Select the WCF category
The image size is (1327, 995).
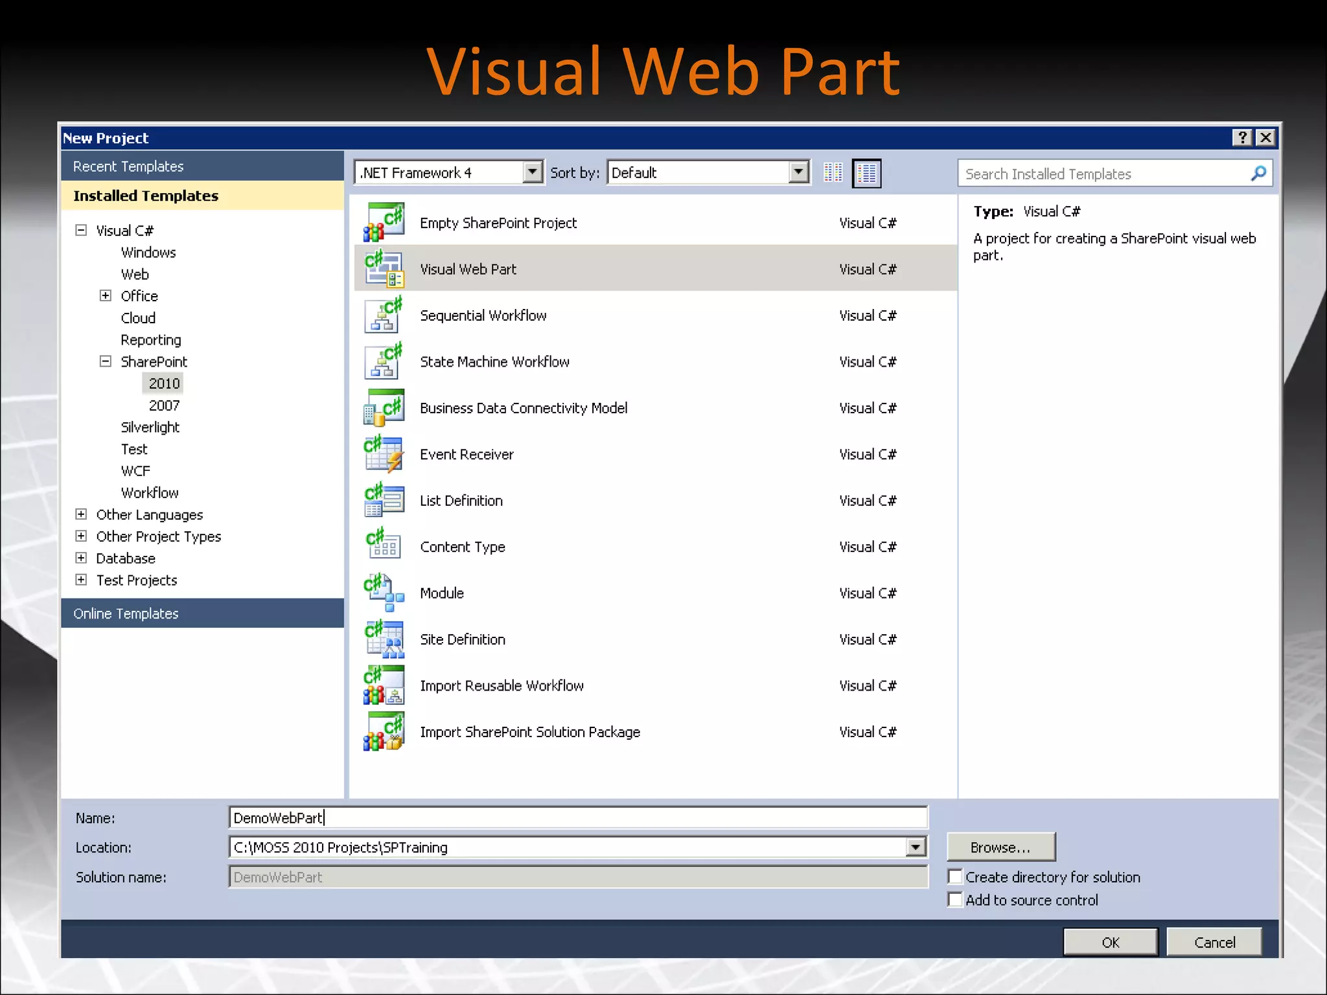135,471
